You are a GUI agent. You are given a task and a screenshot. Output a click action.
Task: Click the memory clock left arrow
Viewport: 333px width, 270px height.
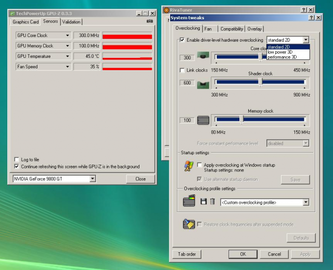[x=216, y=125]
